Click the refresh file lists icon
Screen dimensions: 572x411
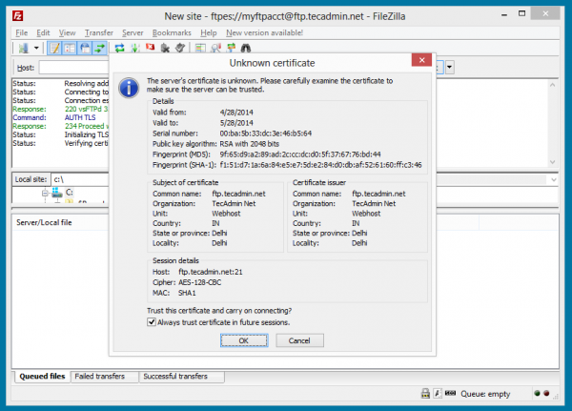click(120, 47)
